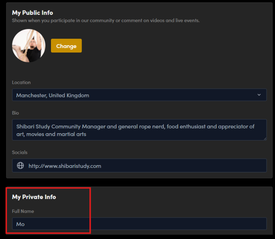Place cursor after "Mo" in Full Name
Viewport: 275px width, 239px height.
[25, 224]
